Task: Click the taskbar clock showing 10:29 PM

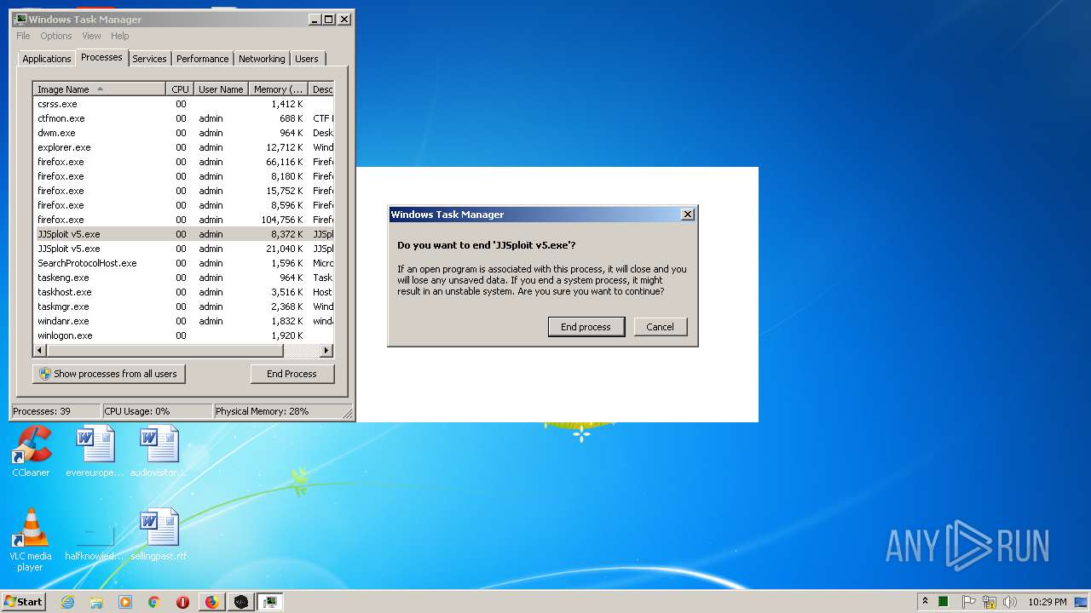Action: [x=1047, y=602]
